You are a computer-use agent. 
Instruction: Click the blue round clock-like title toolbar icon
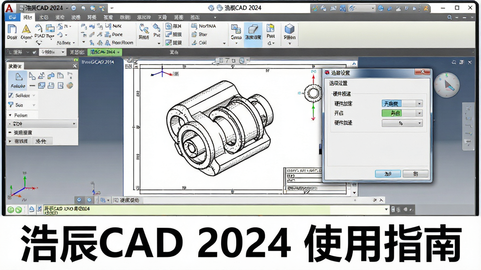(381, 8)
